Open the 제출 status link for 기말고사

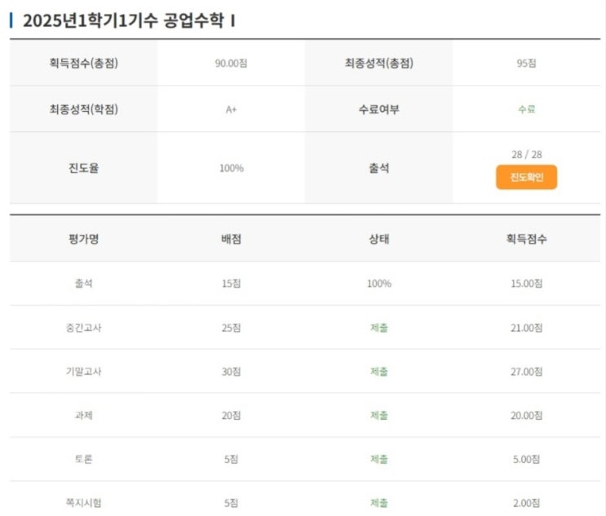[x=379, y=372]
